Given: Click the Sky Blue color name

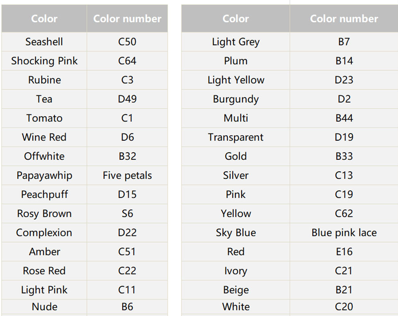Looking at the screenshot, I should tap(236, 232).
